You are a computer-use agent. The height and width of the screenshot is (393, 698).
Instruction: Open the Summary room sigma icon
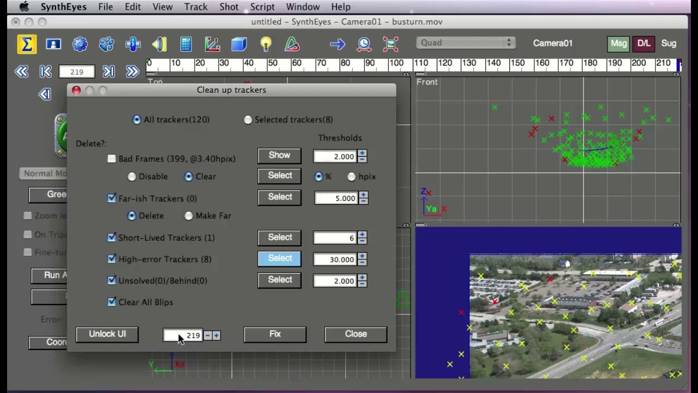pyautogui.click(x=27, y=44)
